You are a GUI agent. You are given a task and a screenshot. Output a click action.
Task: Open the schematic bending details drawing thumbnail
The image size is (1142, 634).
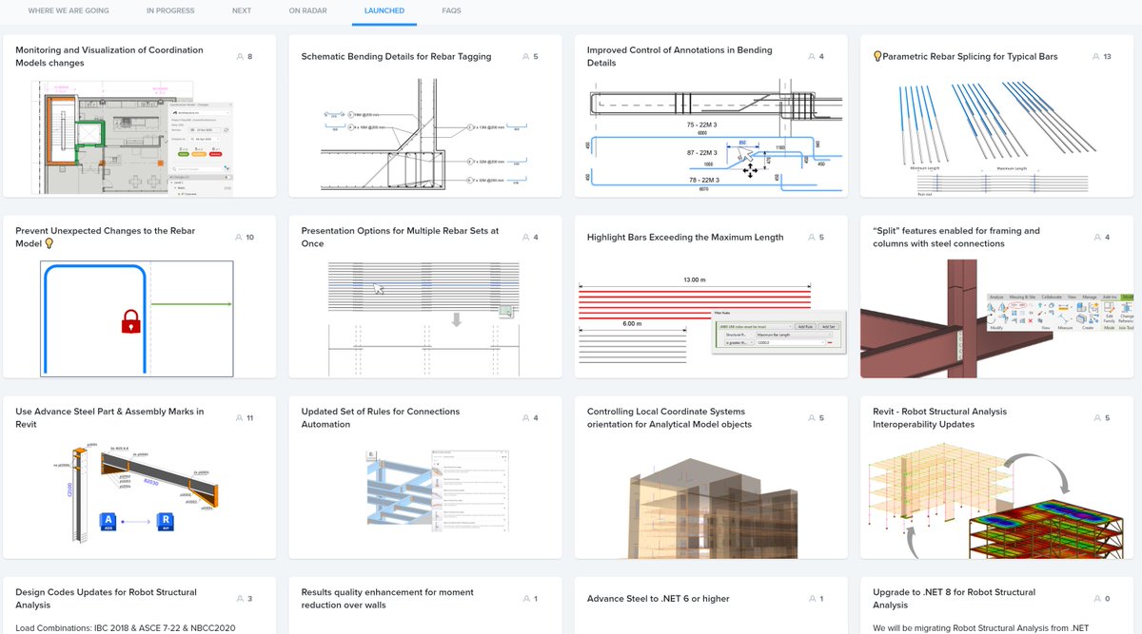coord(424,136)
